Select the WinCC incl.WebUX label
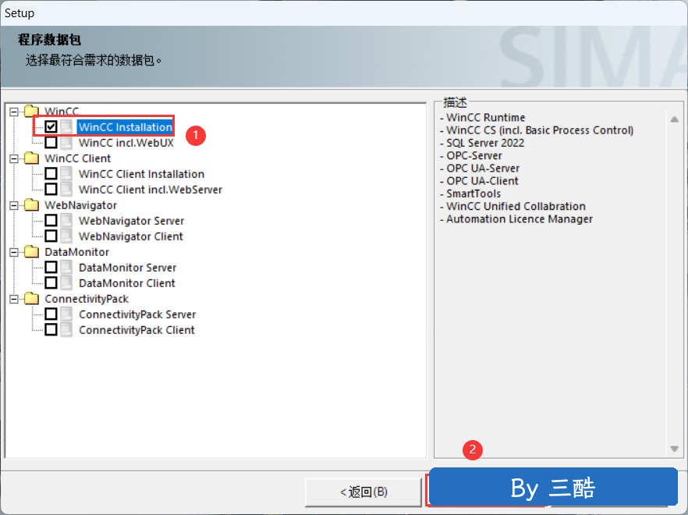The image size is (688, 515). pyautogui.click(x=126, y=143)
